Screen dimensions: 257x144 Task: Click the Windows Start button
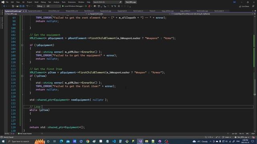(x=3, y=141)
